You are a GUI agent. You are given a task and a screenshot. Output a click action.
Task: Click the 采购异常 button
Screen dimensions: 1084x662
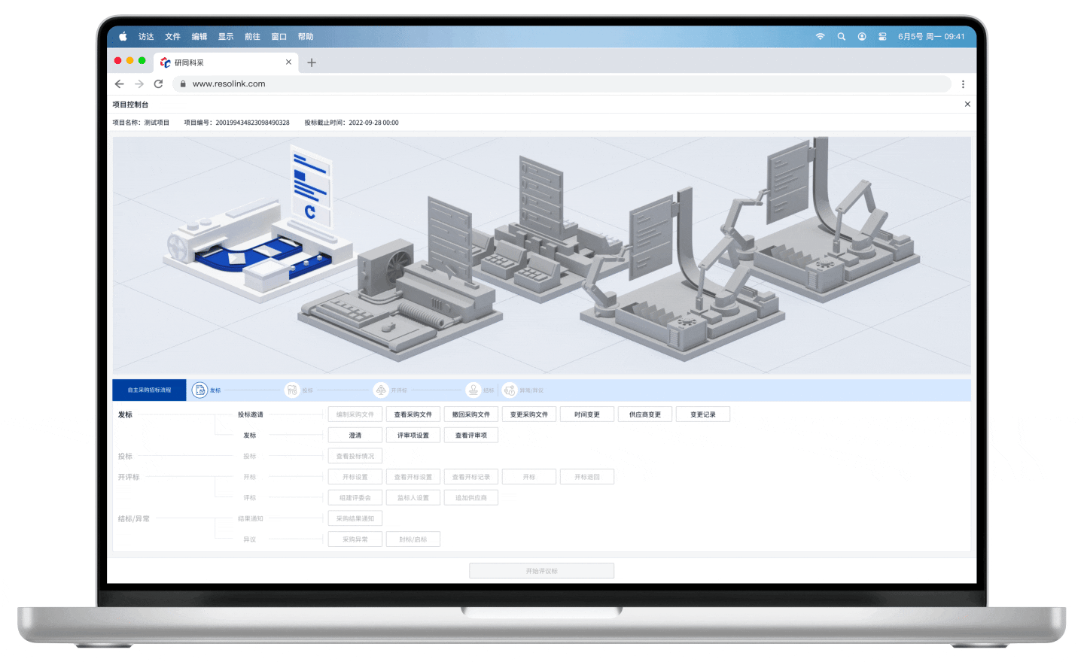pyautogui.click(x=355, y=539)
